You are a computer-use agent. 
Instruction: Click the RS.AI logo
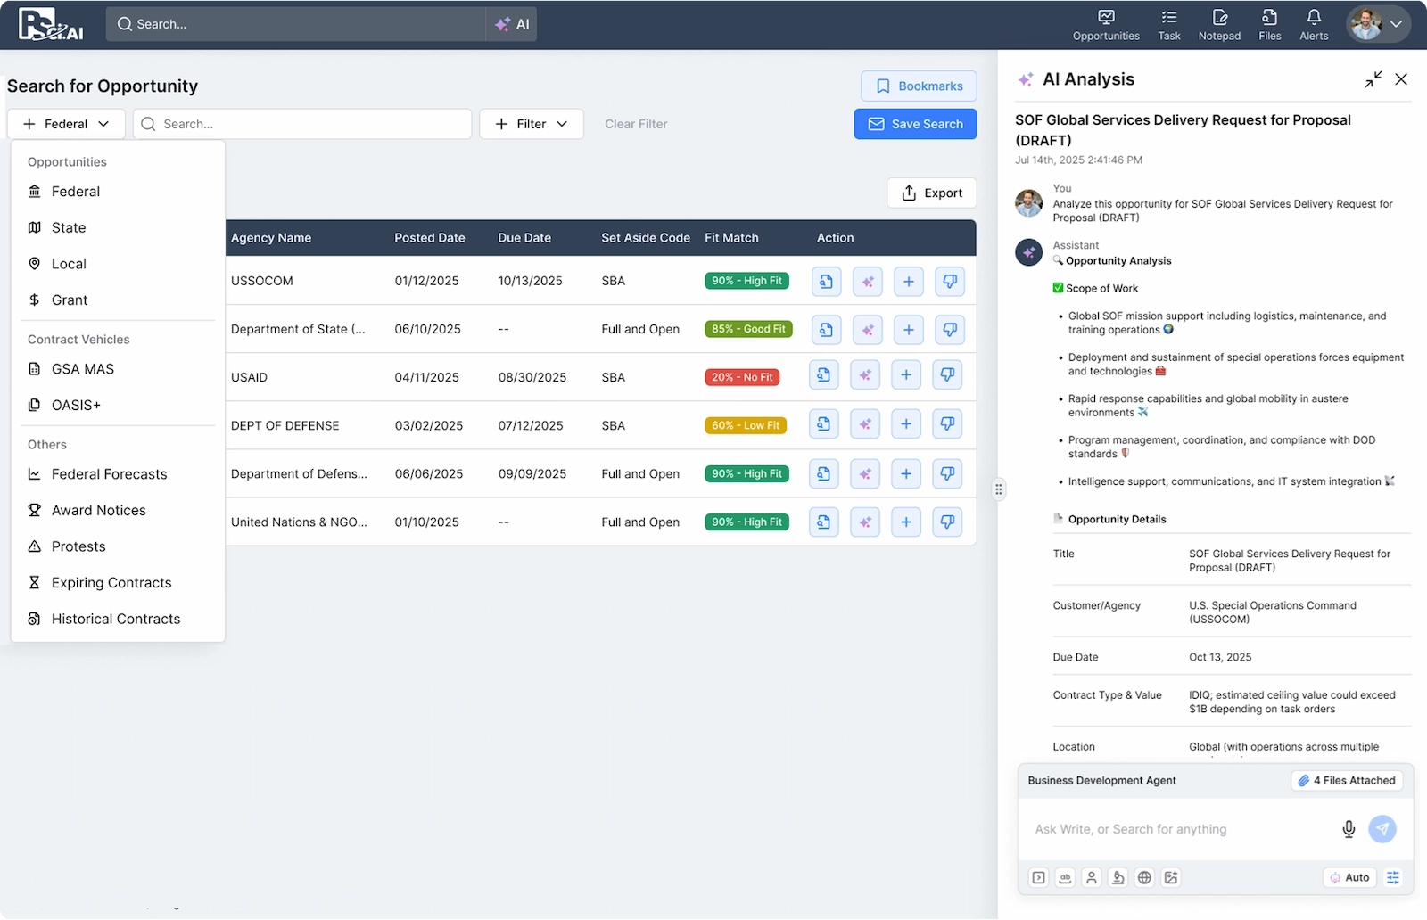point(51,24)
